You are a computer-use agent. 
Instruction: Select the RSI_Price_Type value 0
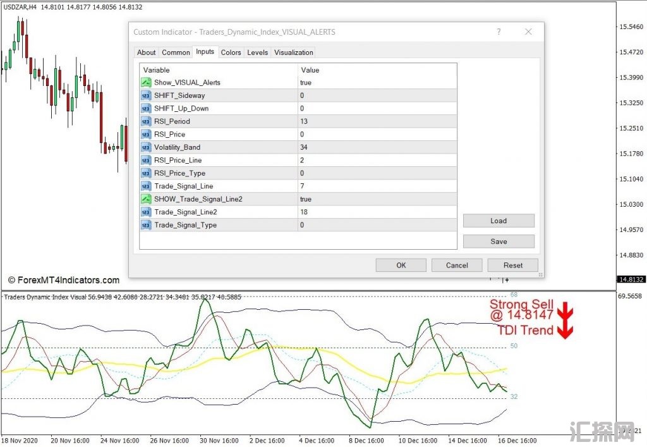click(x=302, y=173)
